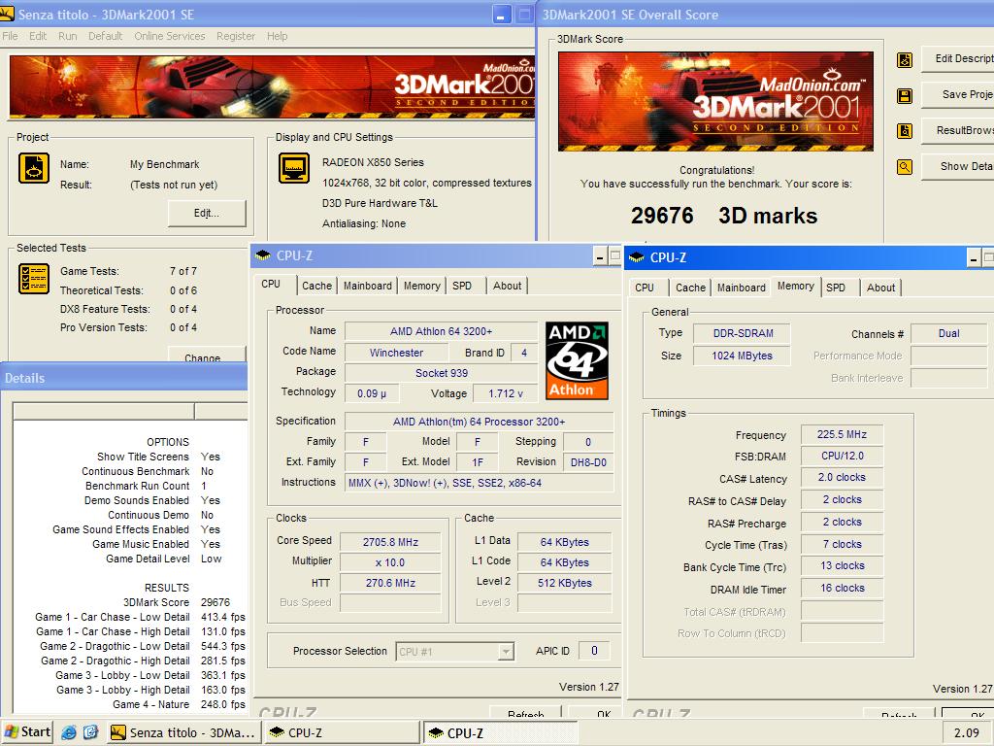Open the Help menu in 3DMark2001 SE

277,36
